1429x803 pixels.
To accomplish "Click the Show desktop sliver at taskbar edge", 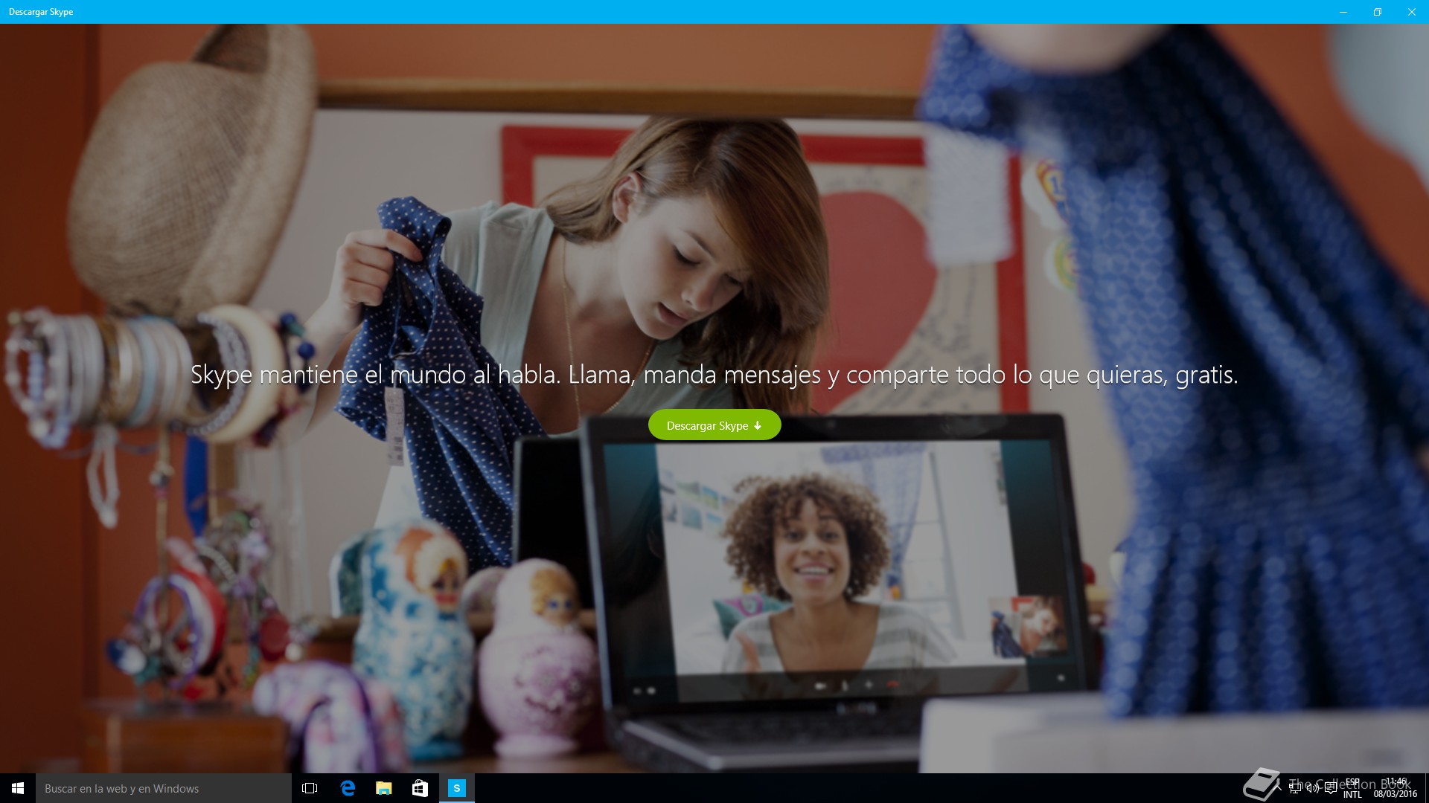I will (x=1426, y=788).
